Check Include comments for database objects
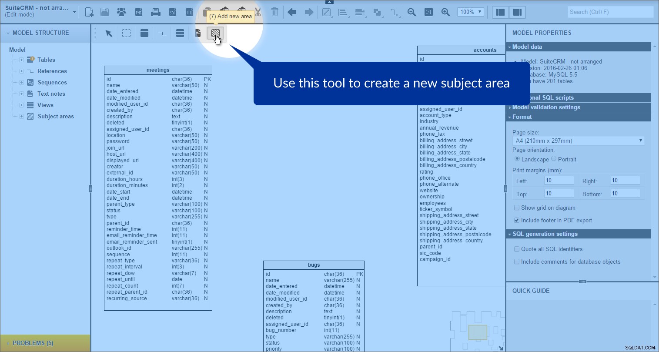The width and height of the screenshot is (659, 352). pyautogui.click(x=517, y=261)
